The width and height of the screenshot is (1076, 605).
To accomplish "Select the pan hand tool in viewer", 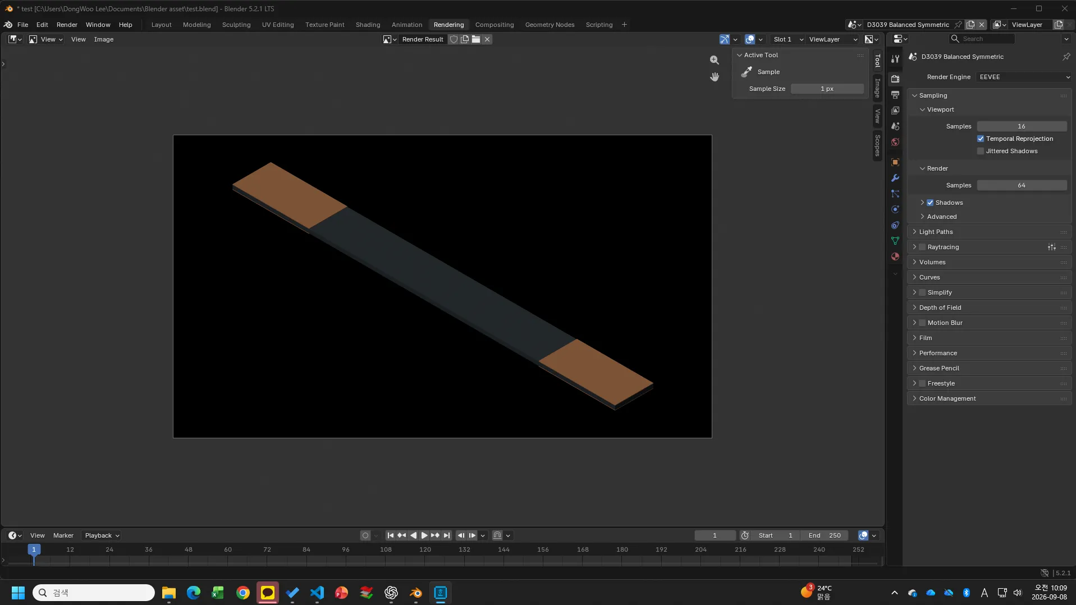I will (x=714, y=77).
